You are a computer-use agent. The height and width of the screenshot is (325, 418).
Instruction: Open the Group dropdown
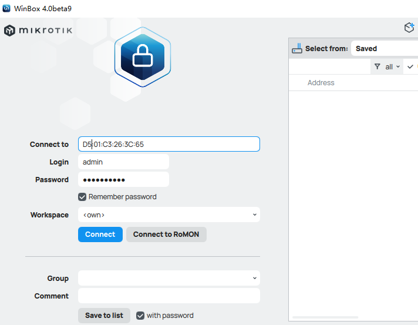pos(169,279)
